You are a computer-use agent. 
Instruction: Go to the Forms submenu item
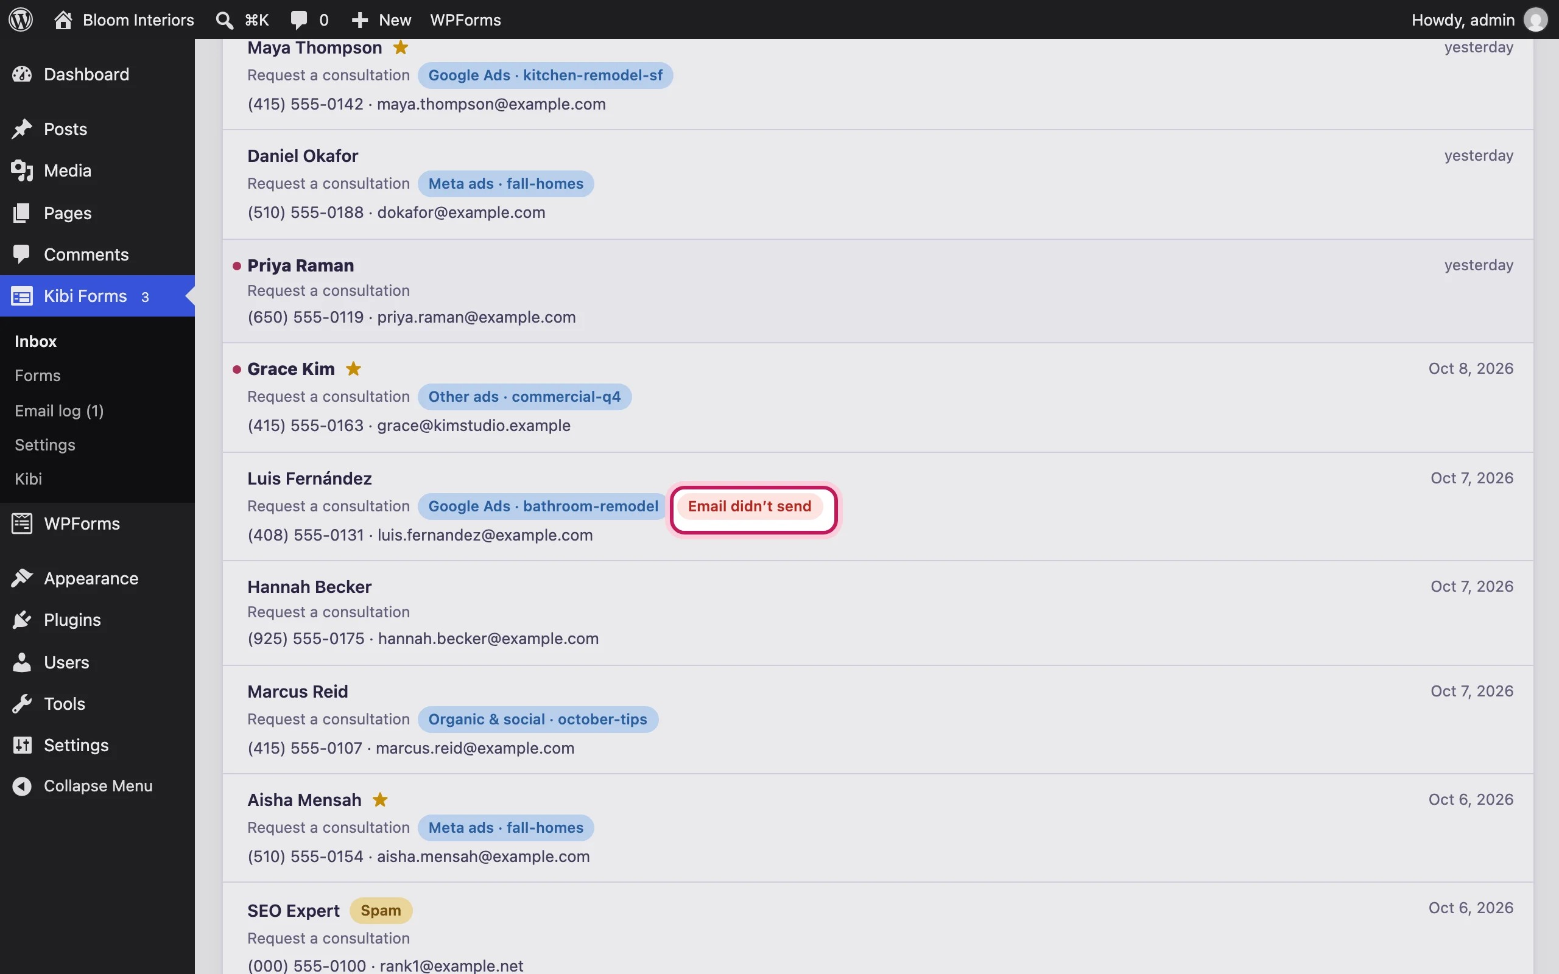pyautogui.click(x=37, y=376)
